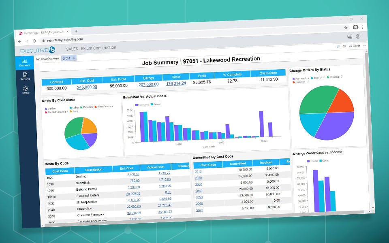Open the app toolbar ellipsis menu

coord(365,46)
